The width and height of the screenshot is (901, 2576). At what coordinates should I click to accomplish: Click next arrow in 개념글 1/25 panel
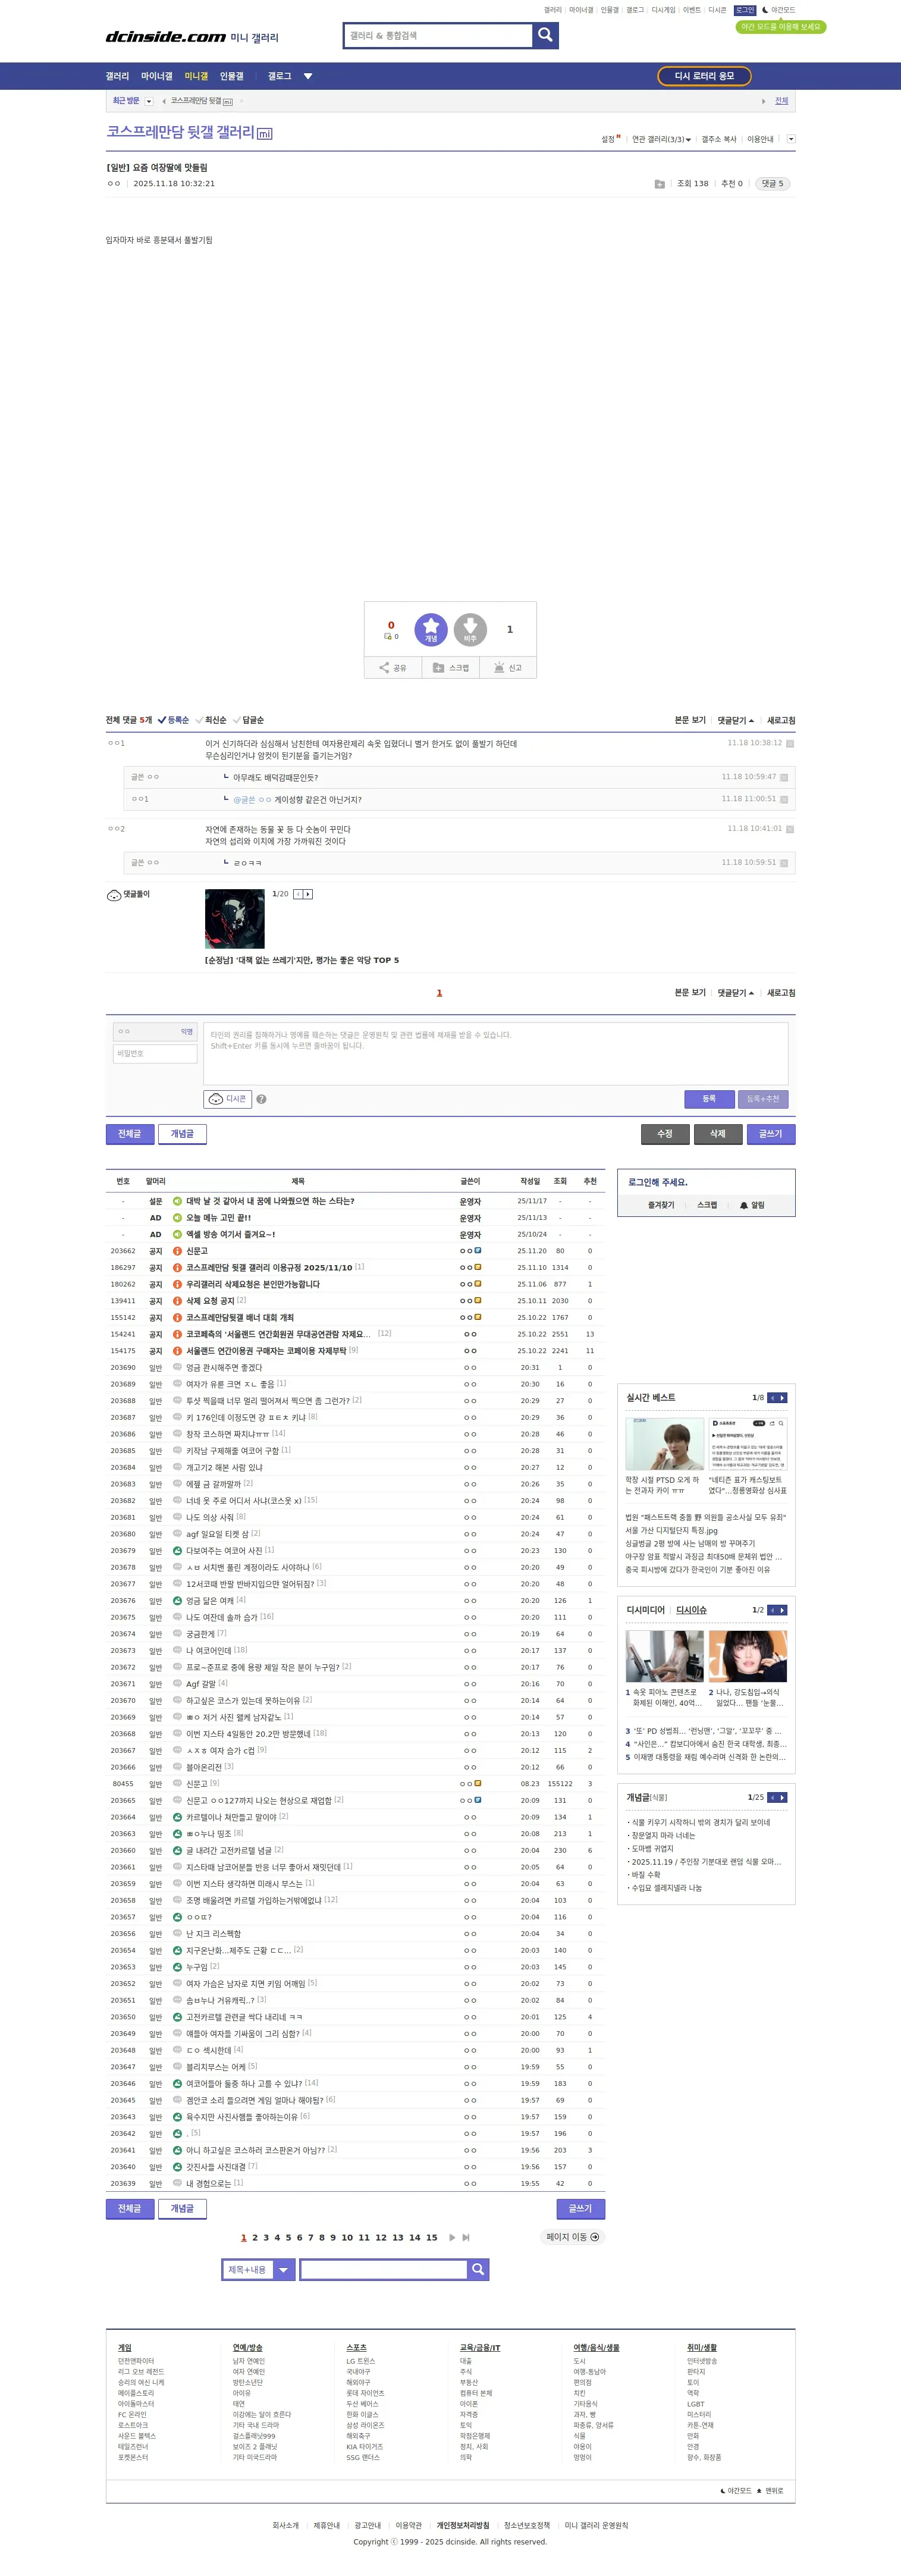(x=782, y=1797)
